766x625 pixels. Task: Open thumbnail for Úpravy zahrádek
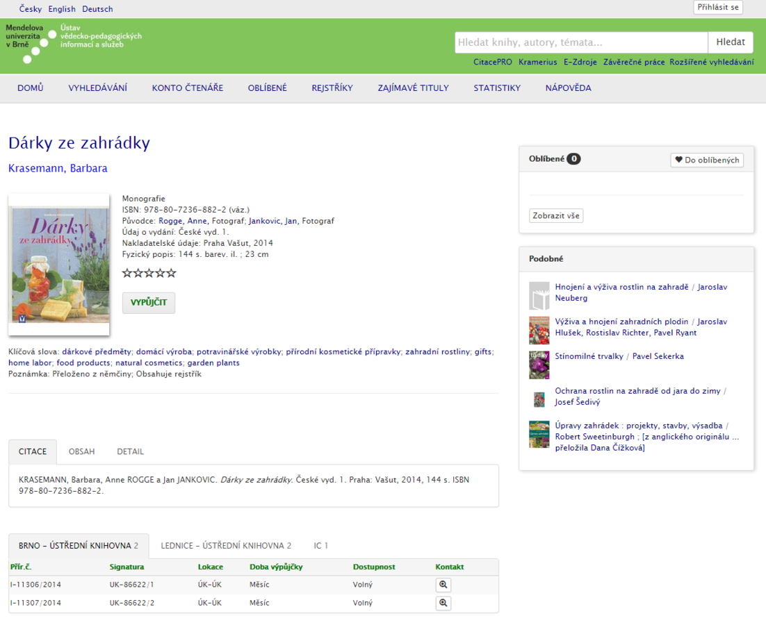(x=539, y=434)
